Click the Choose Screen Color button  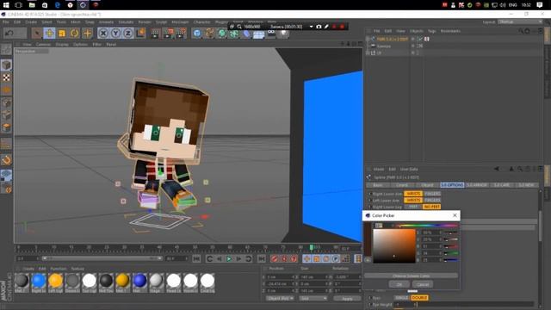tap(411, 276)
